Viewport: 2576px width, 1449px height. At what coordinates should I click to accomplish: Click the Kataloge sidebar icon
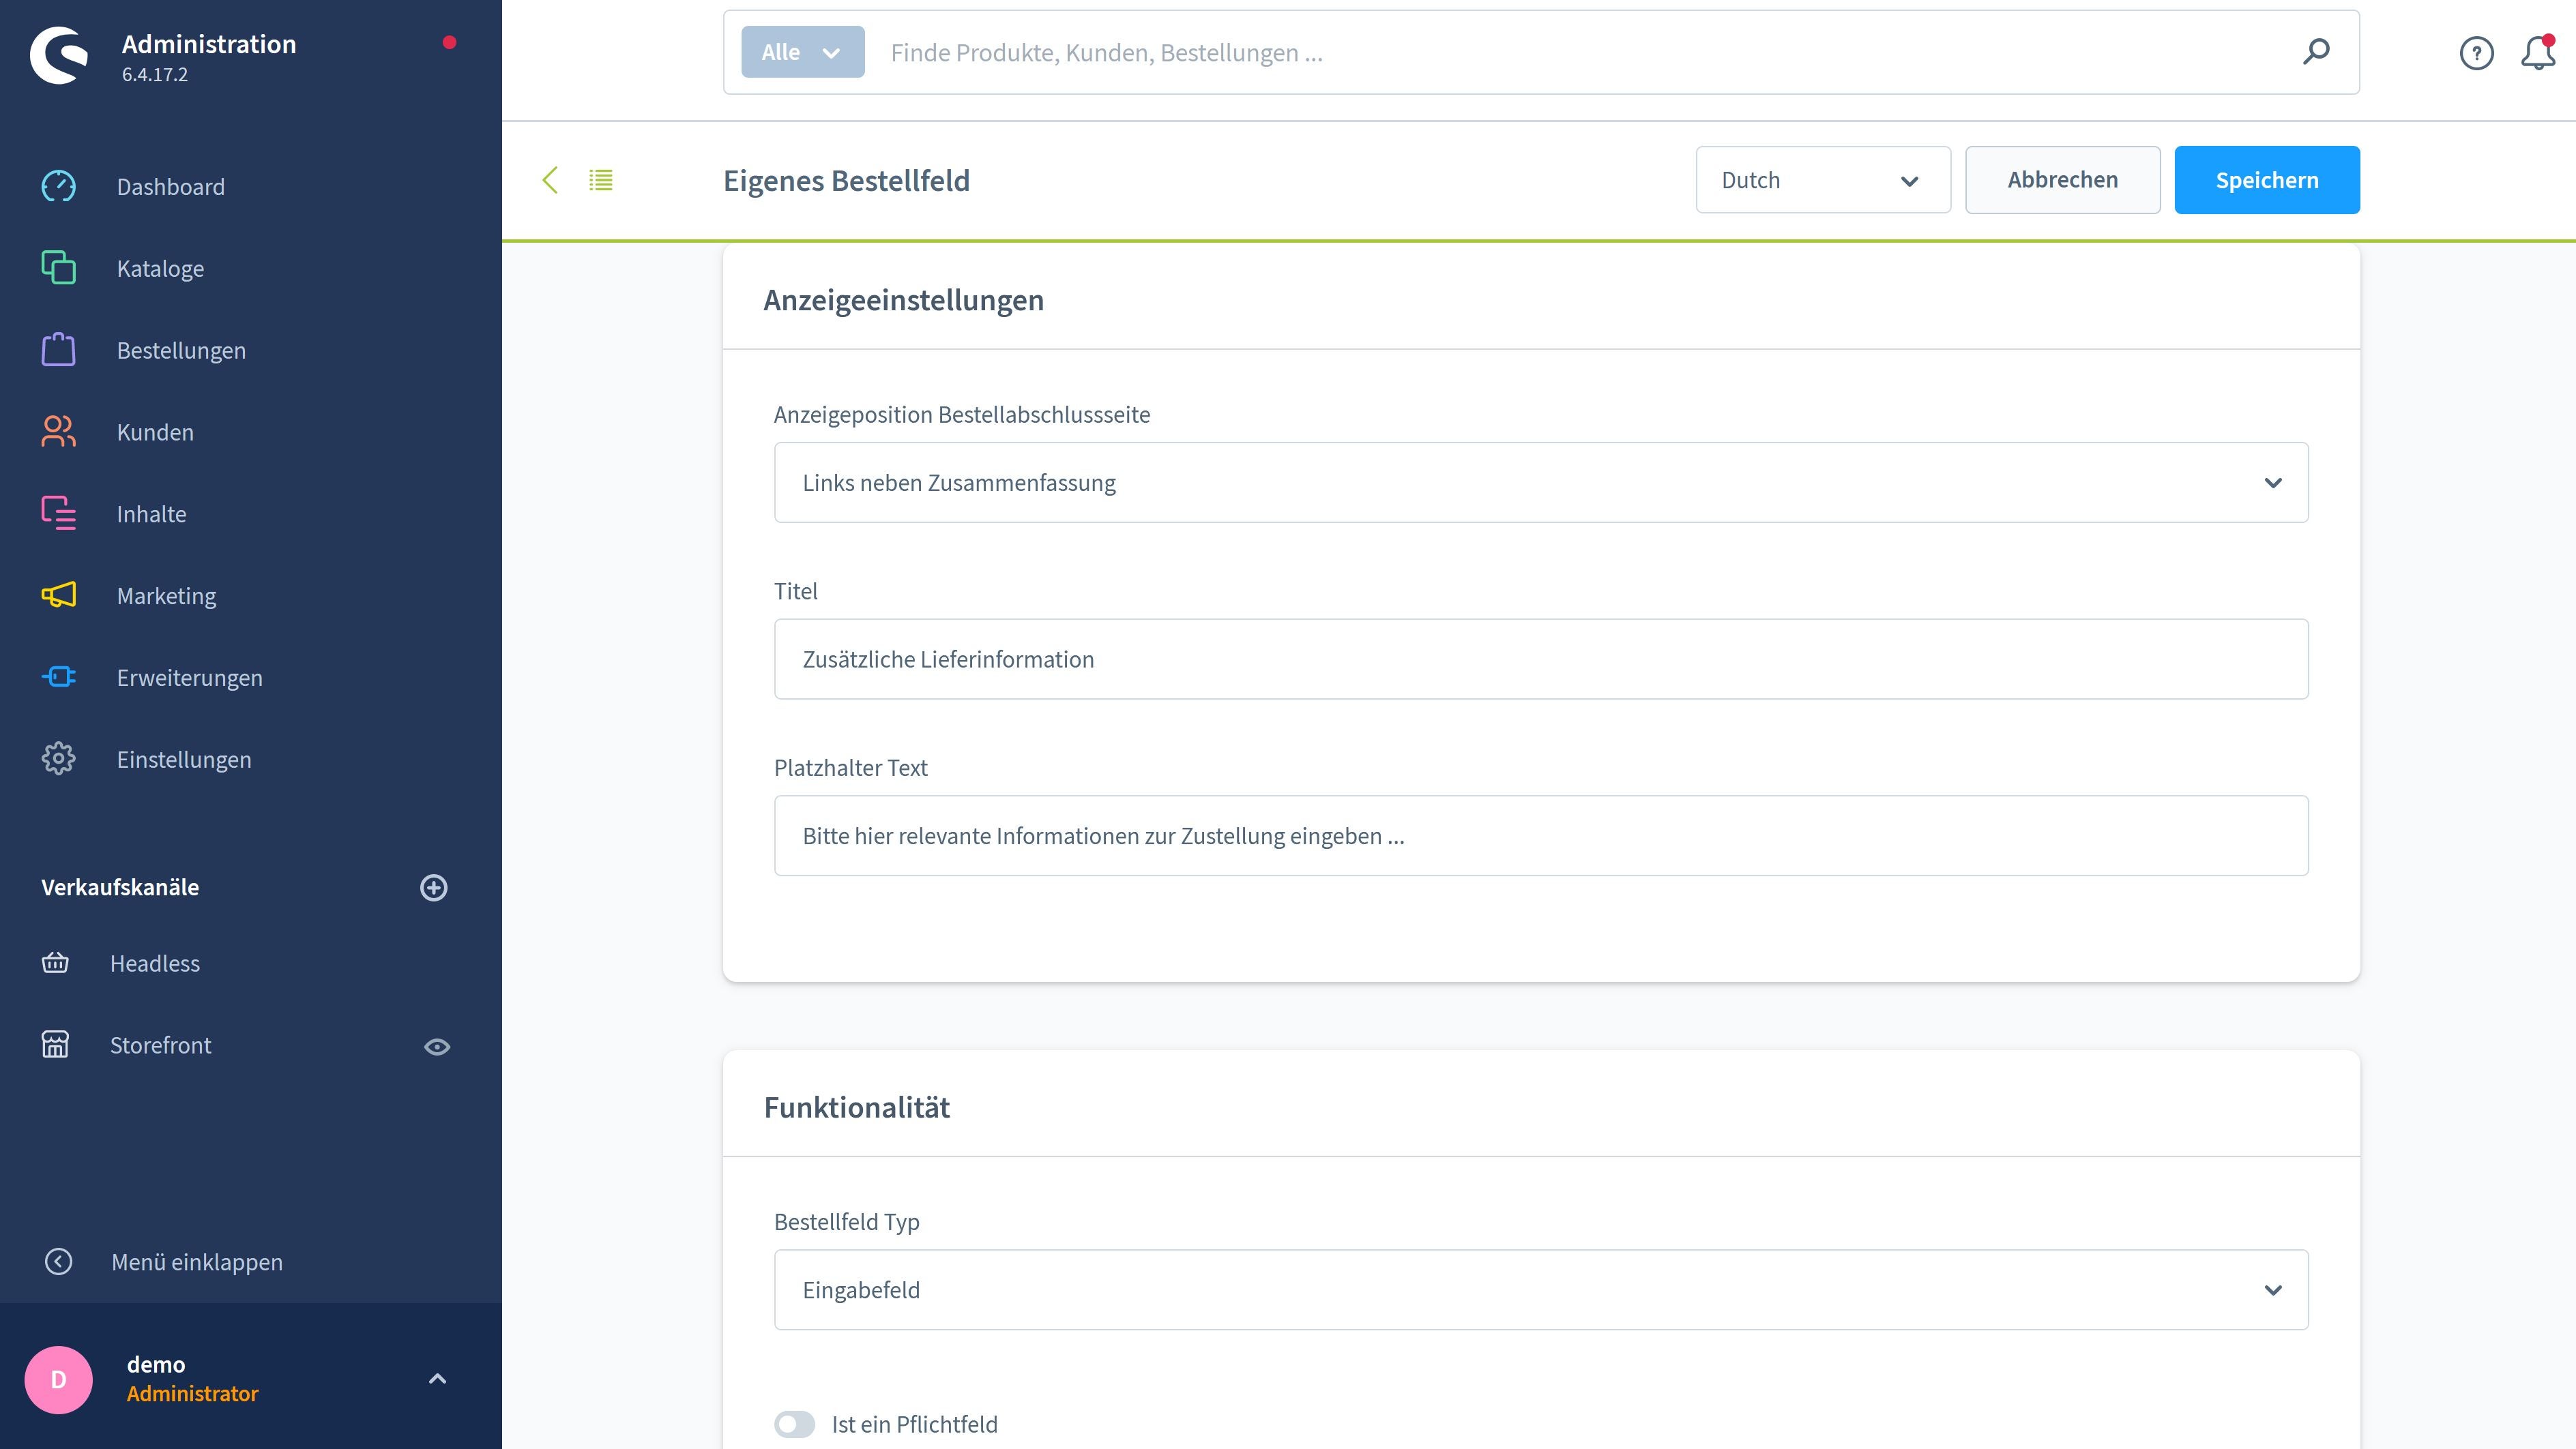coord(59,267)
